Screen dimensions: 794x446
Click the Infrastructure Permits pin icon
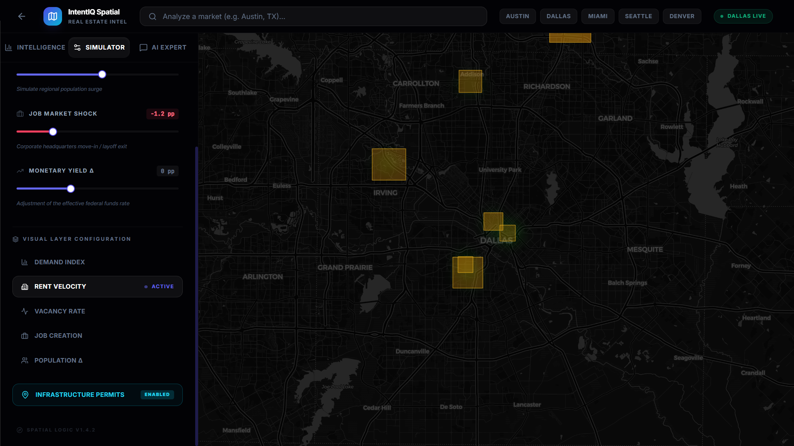(25, 395)
